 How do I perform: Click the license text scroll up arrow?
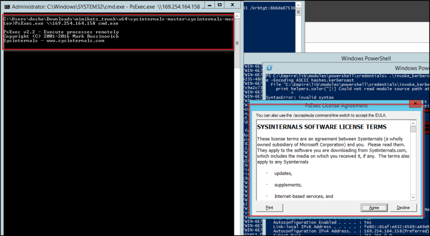[413, 123]
